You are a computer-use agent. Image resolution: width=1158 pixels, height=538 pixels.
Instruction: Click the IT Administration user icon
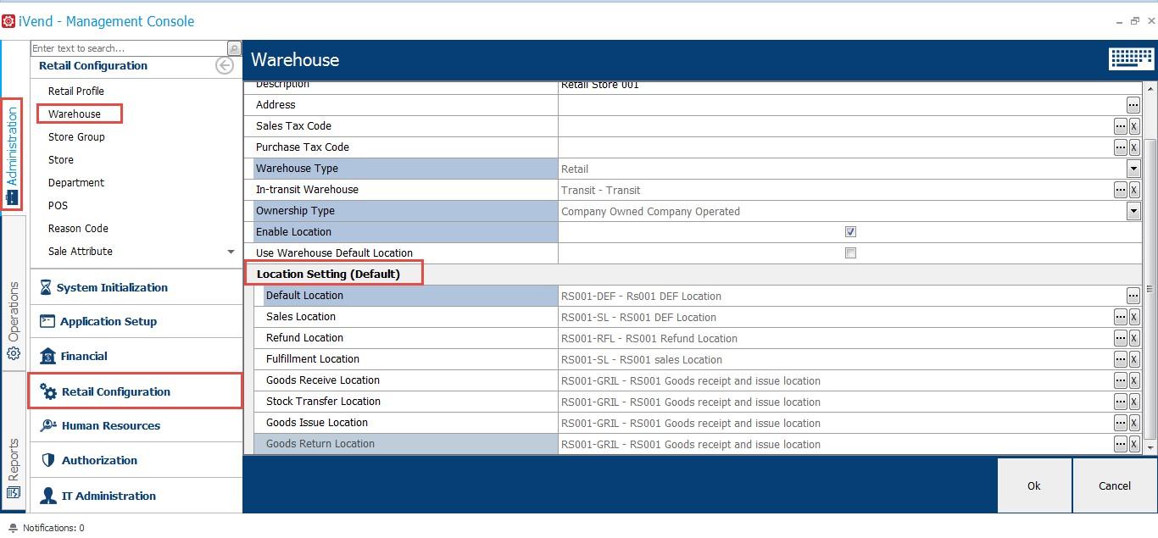[47, 496]
